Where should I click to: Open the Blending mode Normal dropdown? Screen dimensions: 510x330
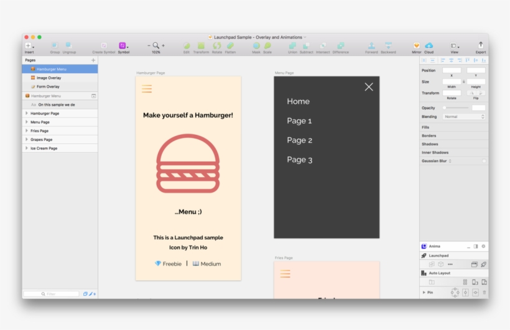point(464,117)
